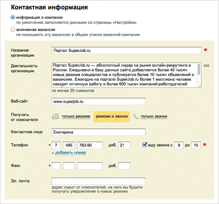Click the phone area code field '495'

(x=69, y=145)
